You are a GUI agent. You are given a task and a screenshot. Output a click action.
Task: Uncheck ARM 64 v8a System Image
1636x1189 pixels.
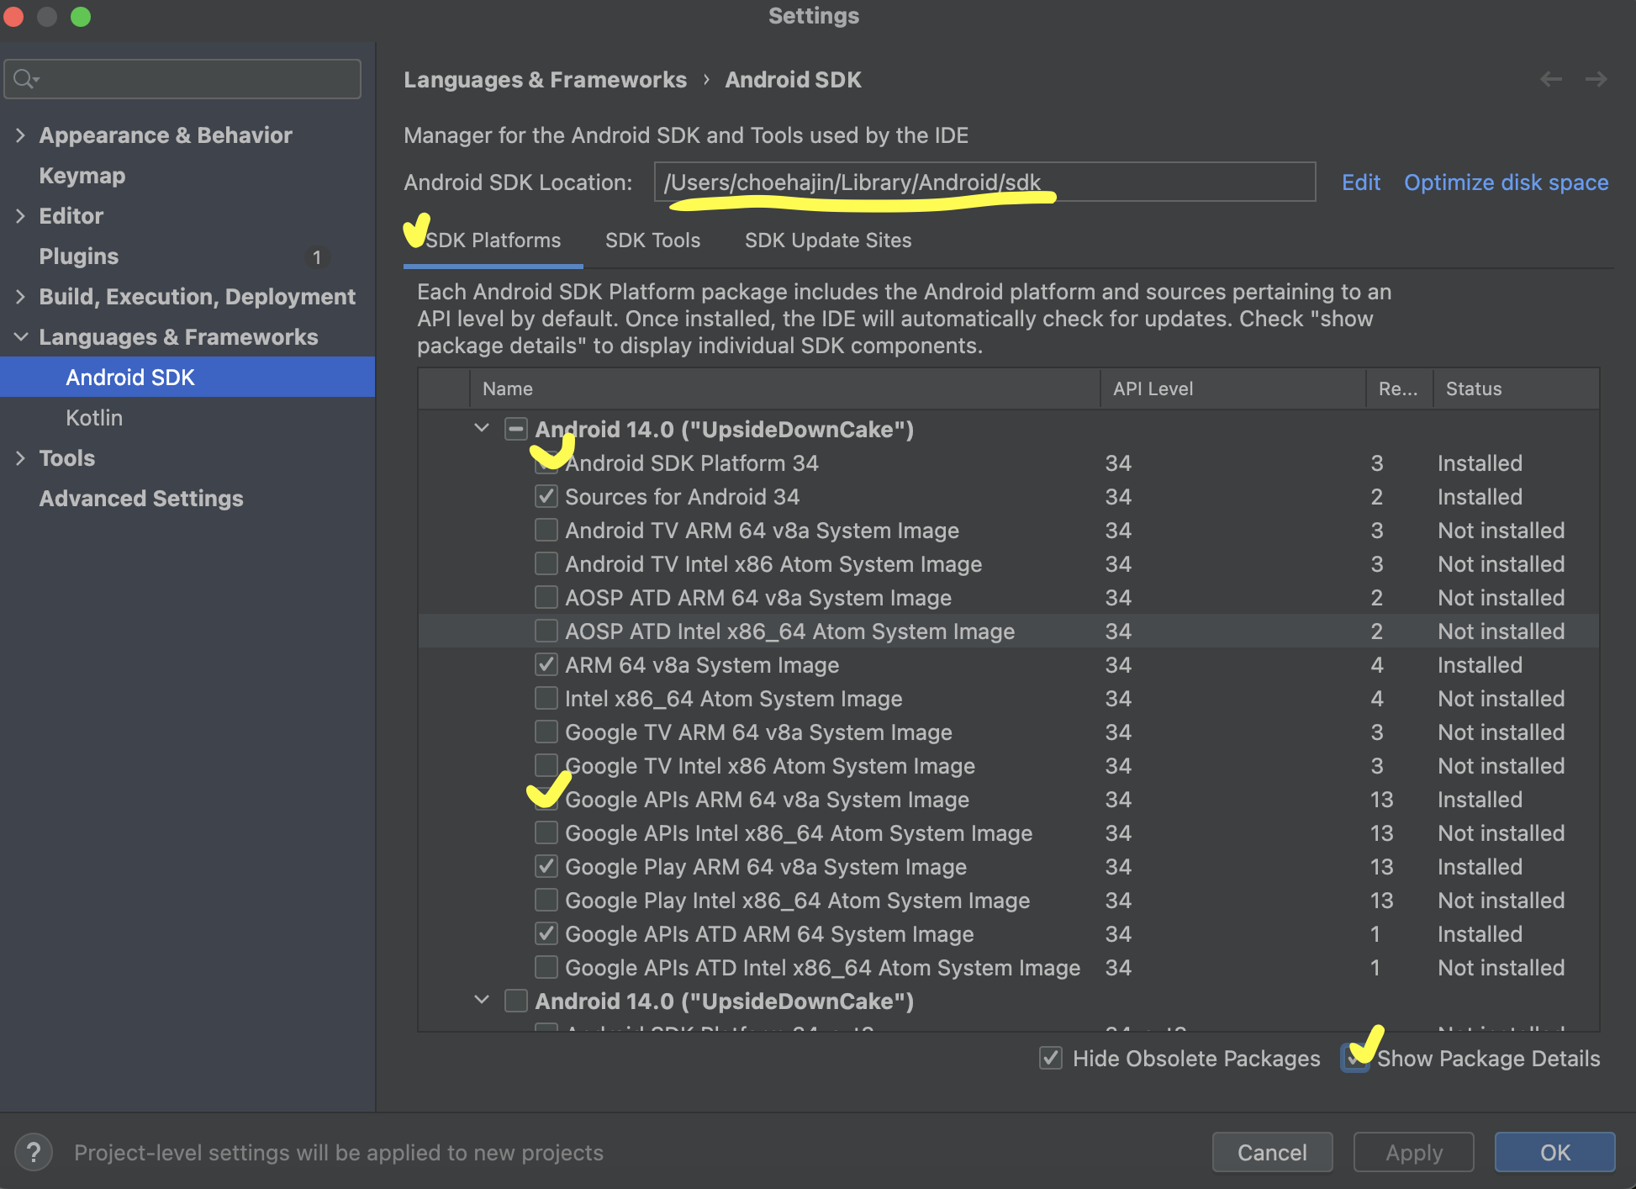546,665
